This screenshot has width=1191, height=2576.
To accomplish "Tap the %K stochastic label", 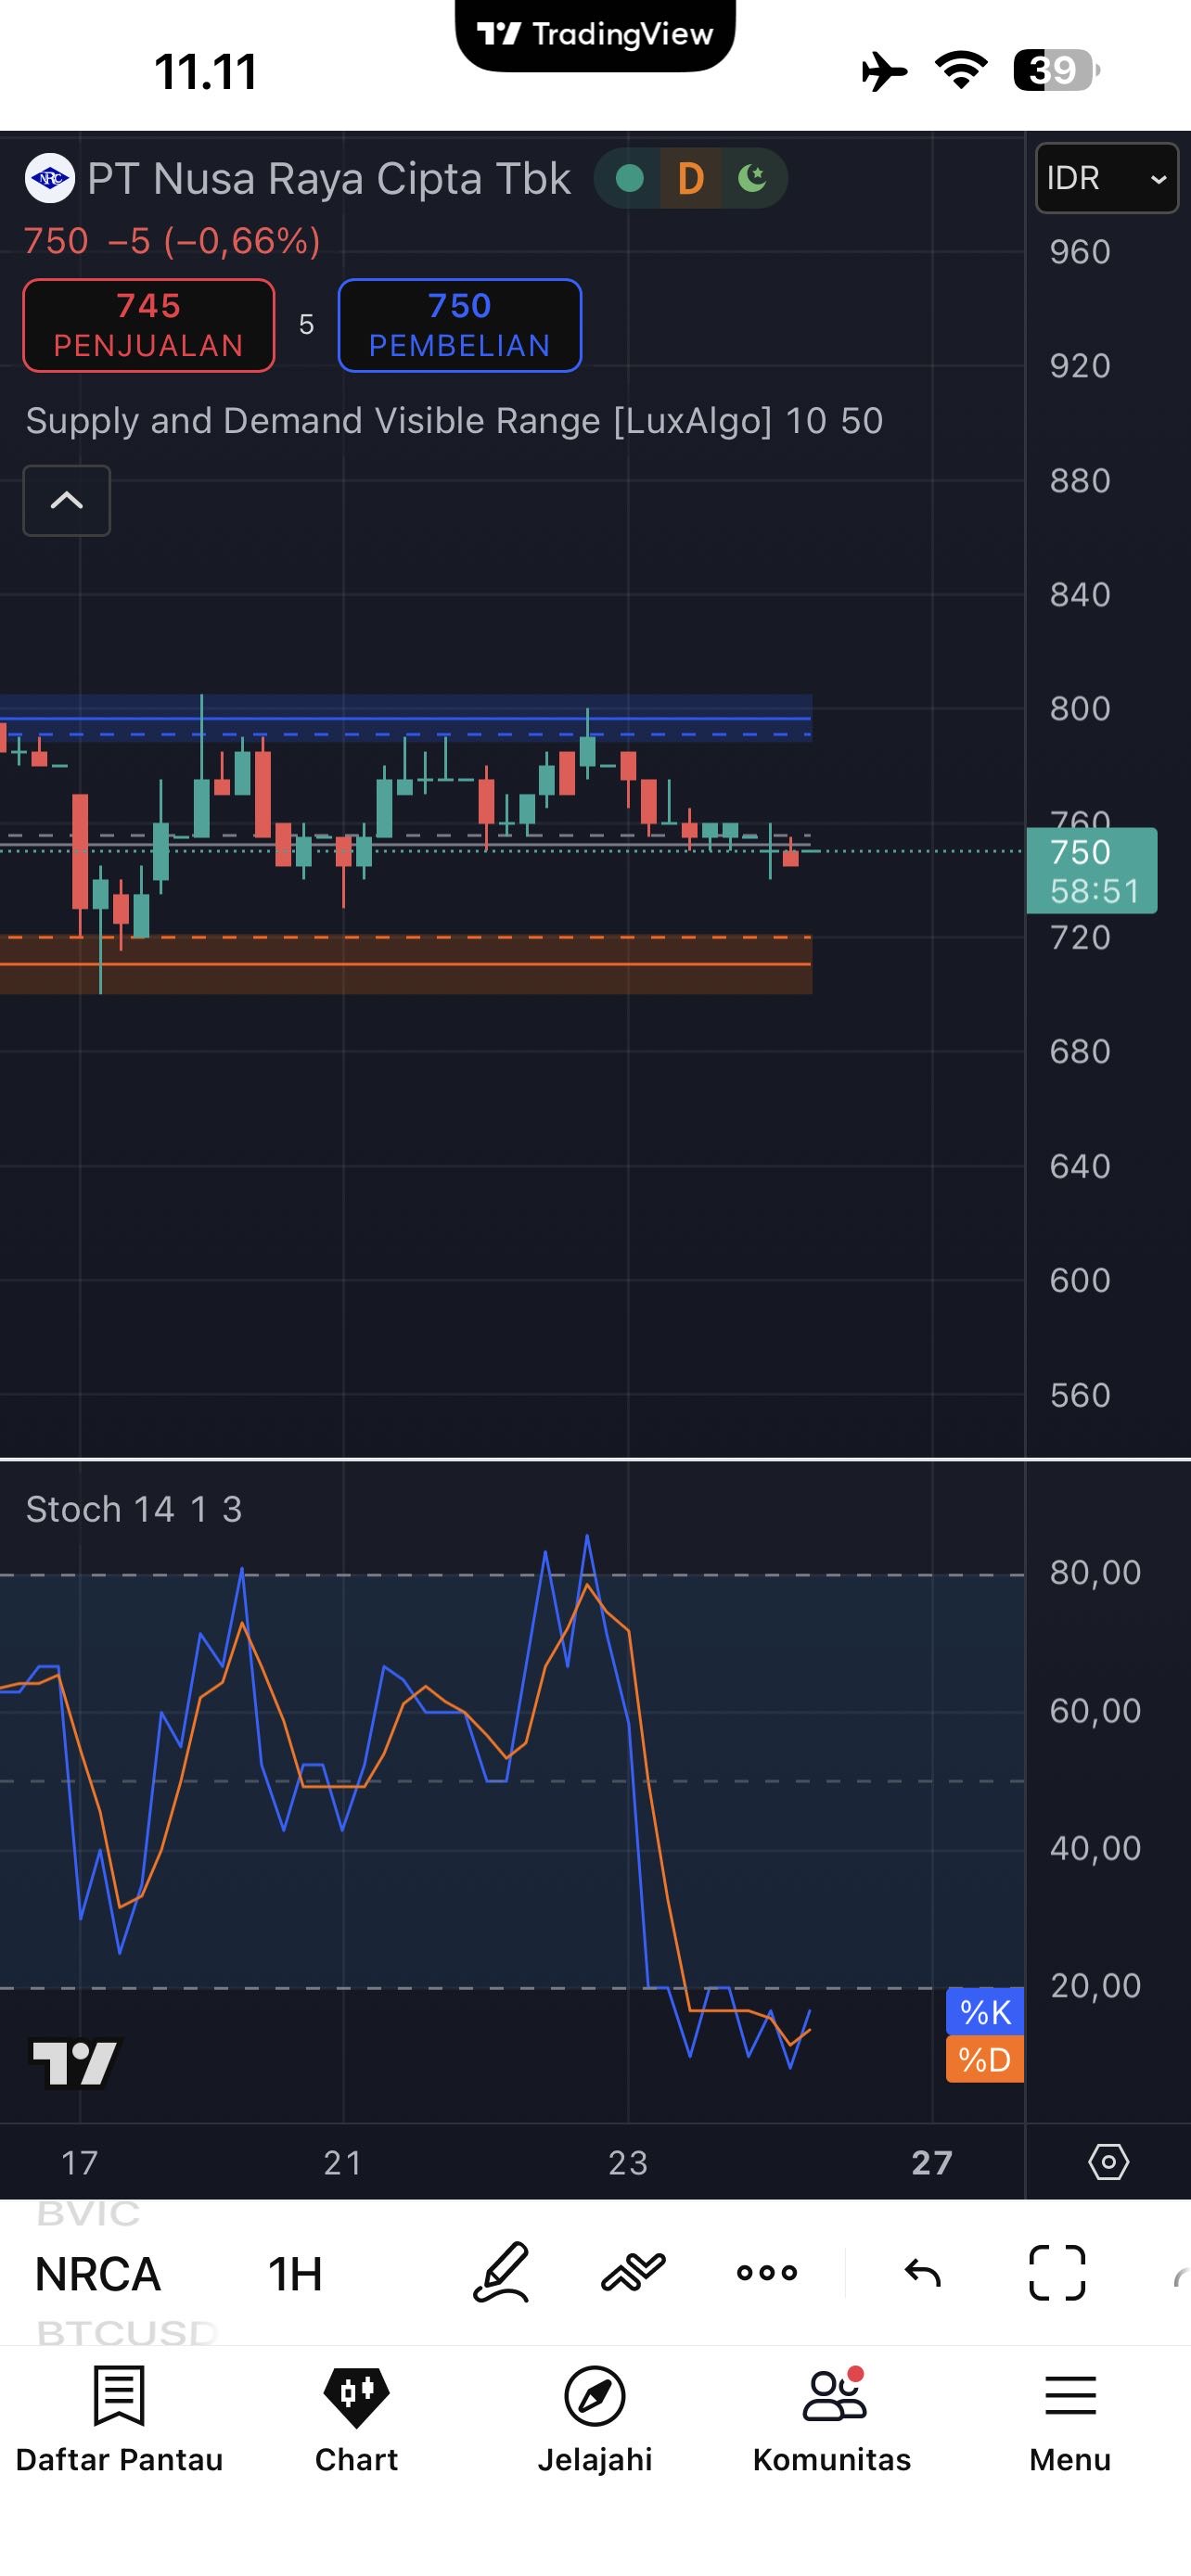I will pyautogui.click(x=985, y=2011).
